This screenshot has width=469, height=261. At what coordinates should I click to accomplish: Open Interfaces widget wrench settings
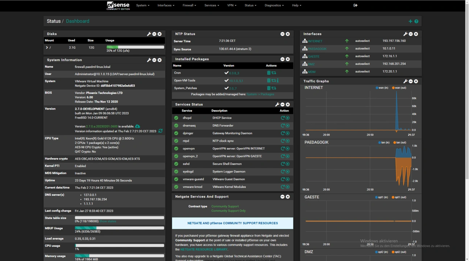[x=405, y=34]
